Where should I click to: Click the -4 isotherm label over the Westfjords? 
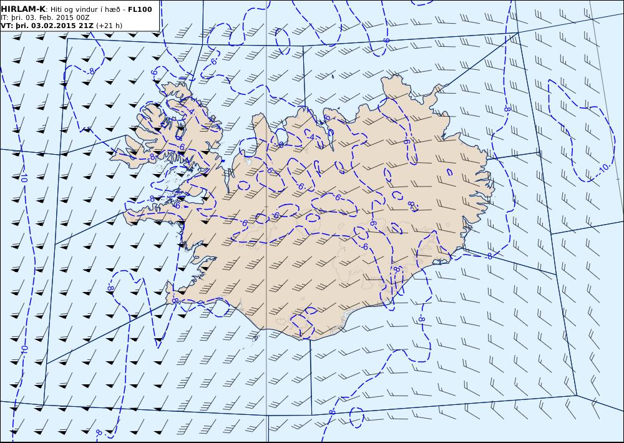[x=190, y=112]
